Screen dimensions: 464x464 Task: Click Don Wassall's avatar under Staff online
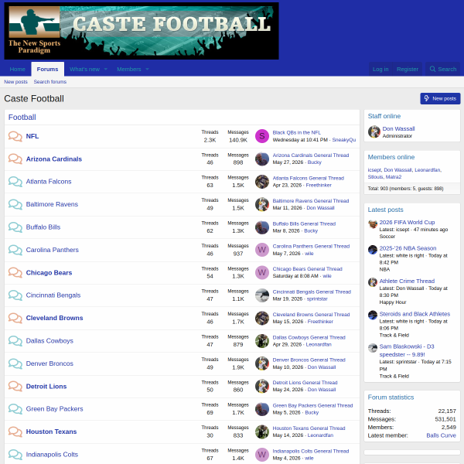[x=374, y=131]
